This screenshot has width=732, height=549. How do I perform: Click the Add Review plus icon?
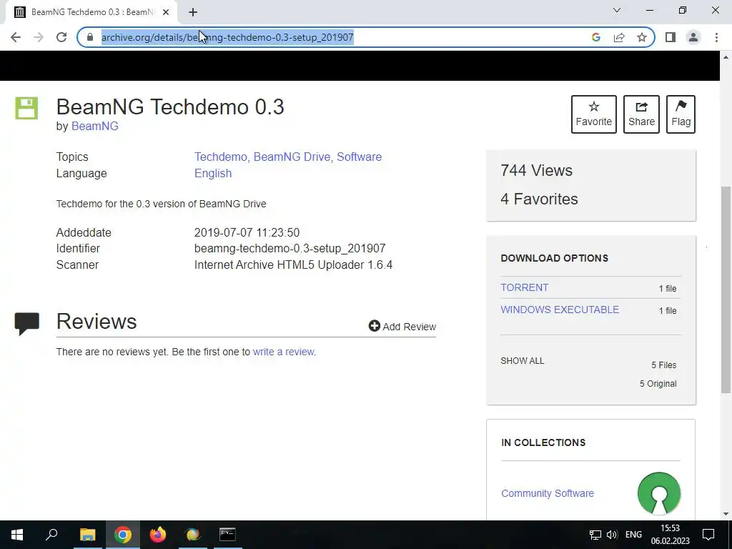coord(374,326)
